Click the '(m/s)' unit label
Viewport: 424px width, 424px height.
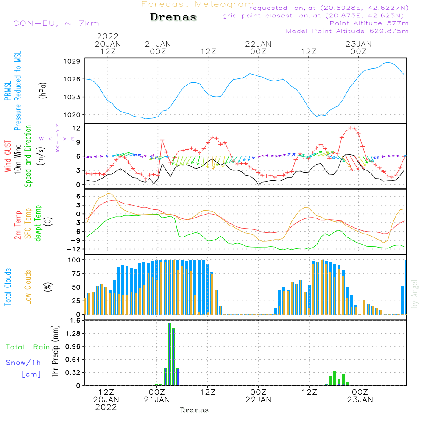click(41, 156)
